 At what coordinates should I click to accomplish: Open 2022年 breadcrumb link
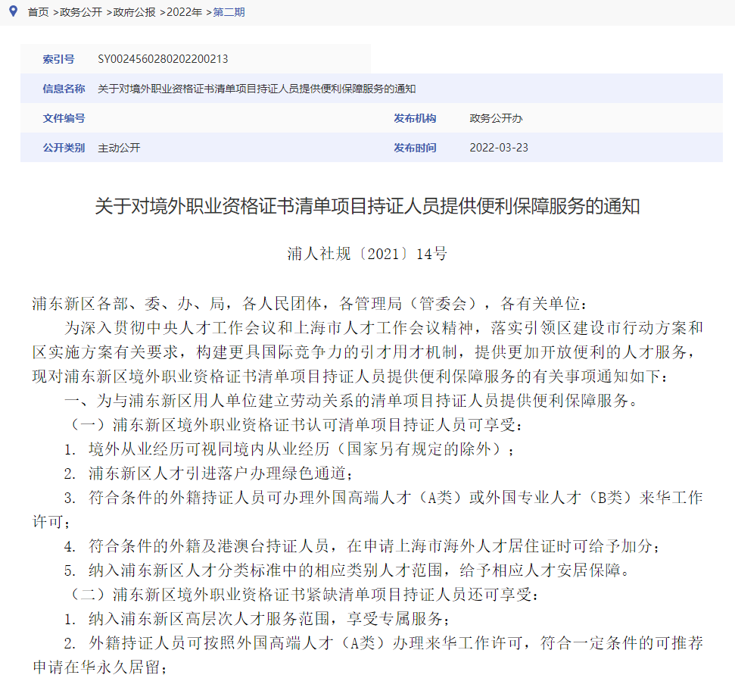[184, 12]
